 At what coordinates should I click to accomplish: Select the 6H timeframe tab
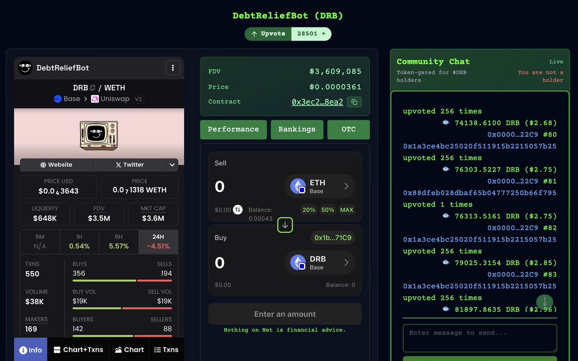tap(119, 241)
